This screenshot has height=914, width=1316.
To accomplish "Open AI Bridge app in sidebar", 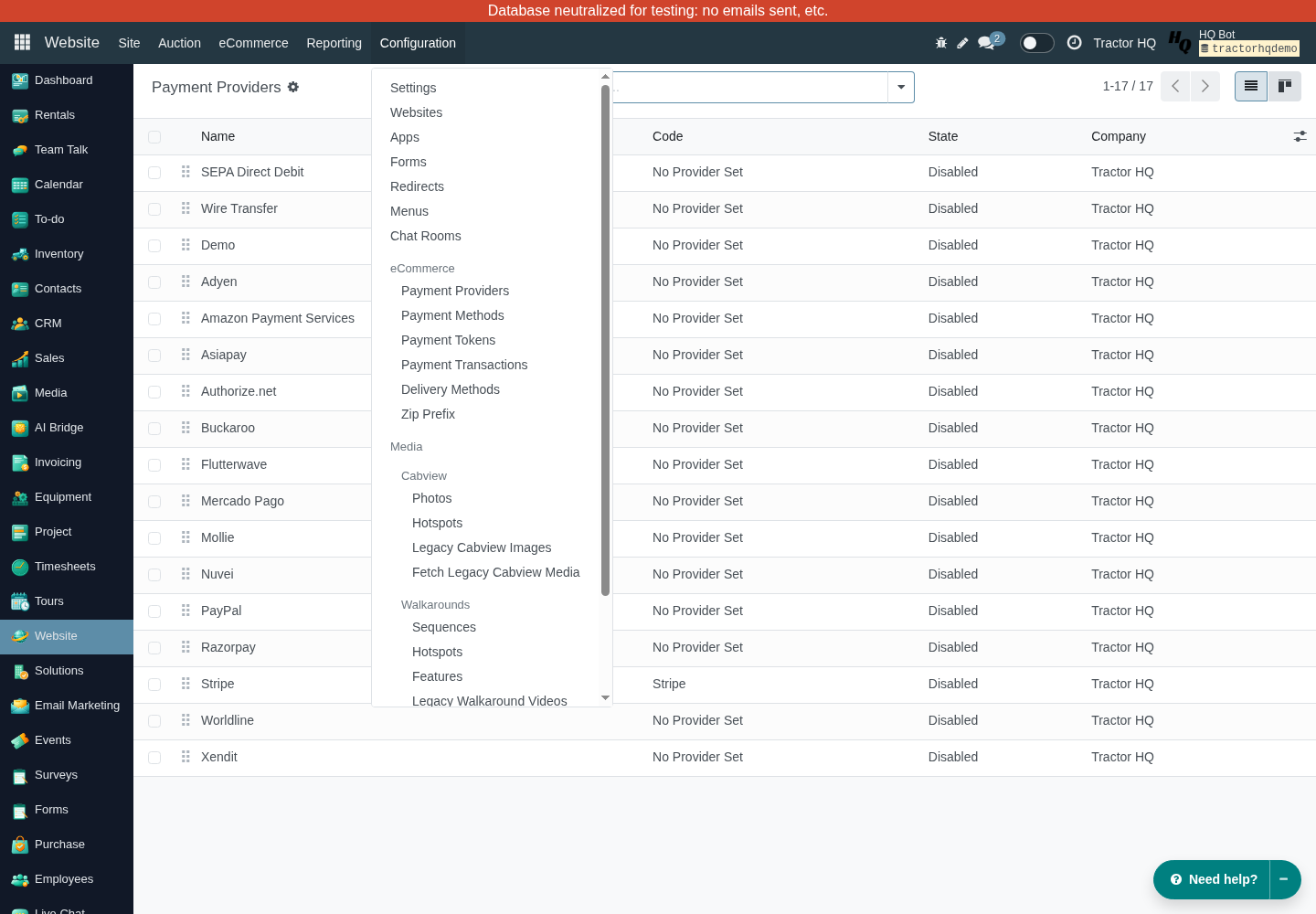I will coord(67,428).
